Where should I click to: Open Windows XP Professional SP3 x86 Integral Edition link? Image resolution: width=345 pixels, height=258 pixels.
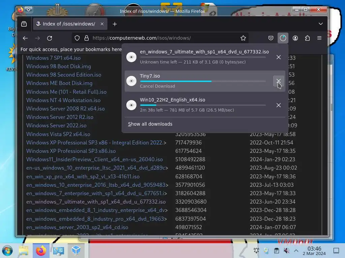tap(96, 142)
